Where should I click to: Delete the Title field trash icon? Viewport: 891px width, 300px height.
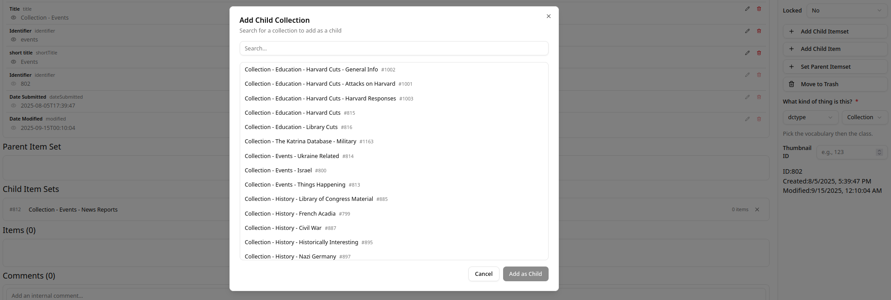(759, 9)
